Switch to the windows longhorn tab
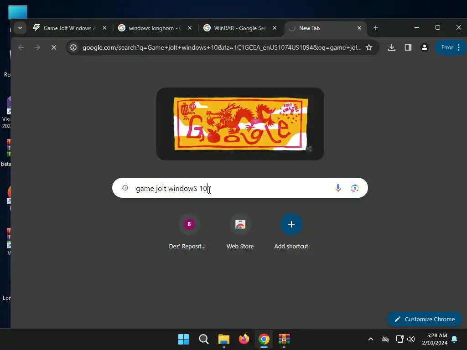Image resolution: width=467 pixels, height=350 pixels. tap(155, 28)
